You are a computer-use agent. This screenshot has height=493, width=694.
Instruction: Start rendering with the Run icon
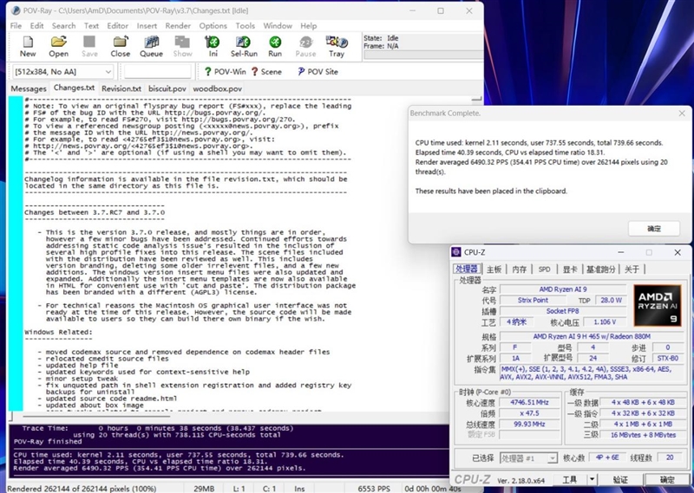click(275, 47)
